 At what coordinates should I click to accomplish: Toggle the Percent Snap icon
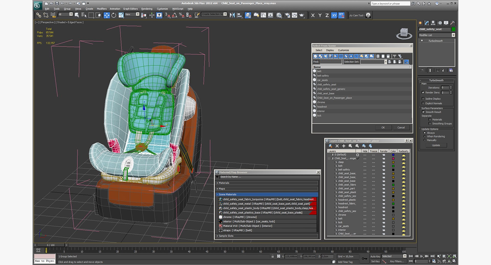(x=182, y=15)
